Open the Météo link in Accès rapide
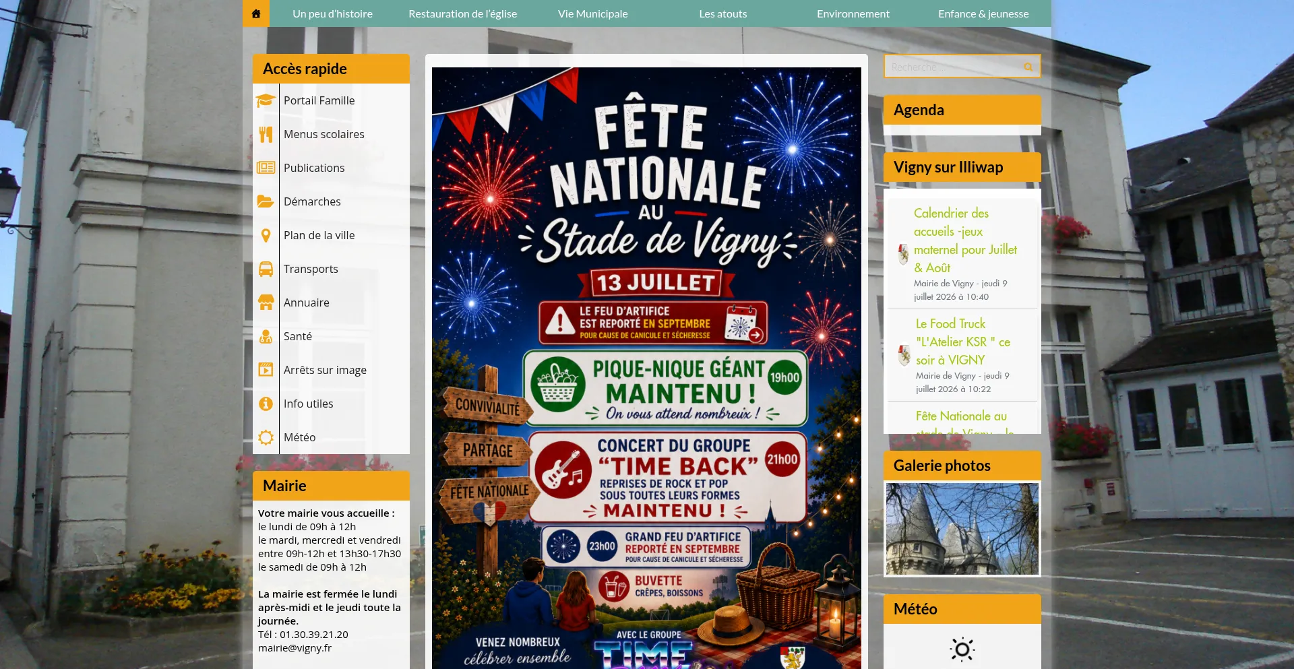Screen dimensions: 1294x669 point(299,437)
